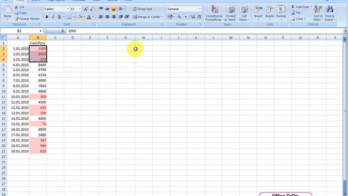The width and height of the screenshot is (348, 196).
Task: Toggle Align Text Left
Action: 101,17
